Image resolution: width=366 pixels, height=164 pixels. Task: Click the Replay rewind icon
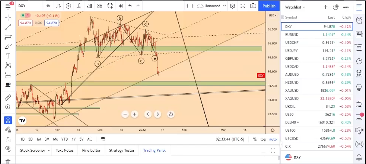[120, 6]
